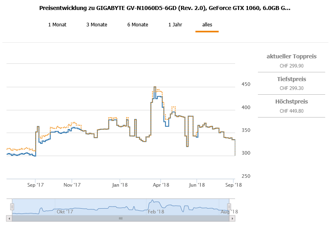The width and height of the screenshot is (330, 225).
Task: Choose the 1 Jahr time range
Action: (175, 25)
